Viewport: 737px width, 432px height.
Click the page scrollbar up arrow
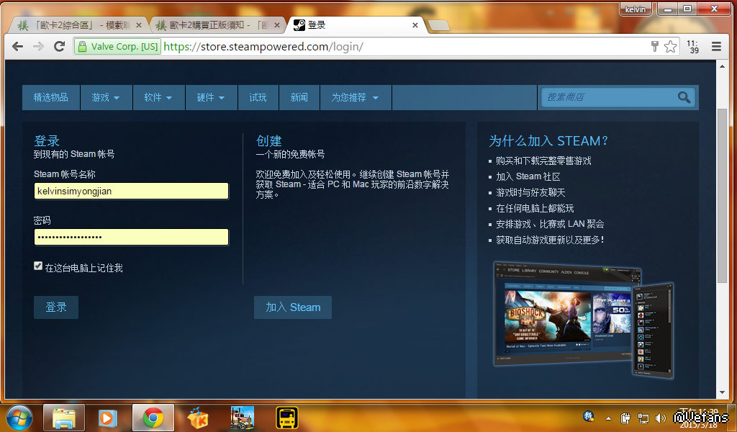[723, 66]
